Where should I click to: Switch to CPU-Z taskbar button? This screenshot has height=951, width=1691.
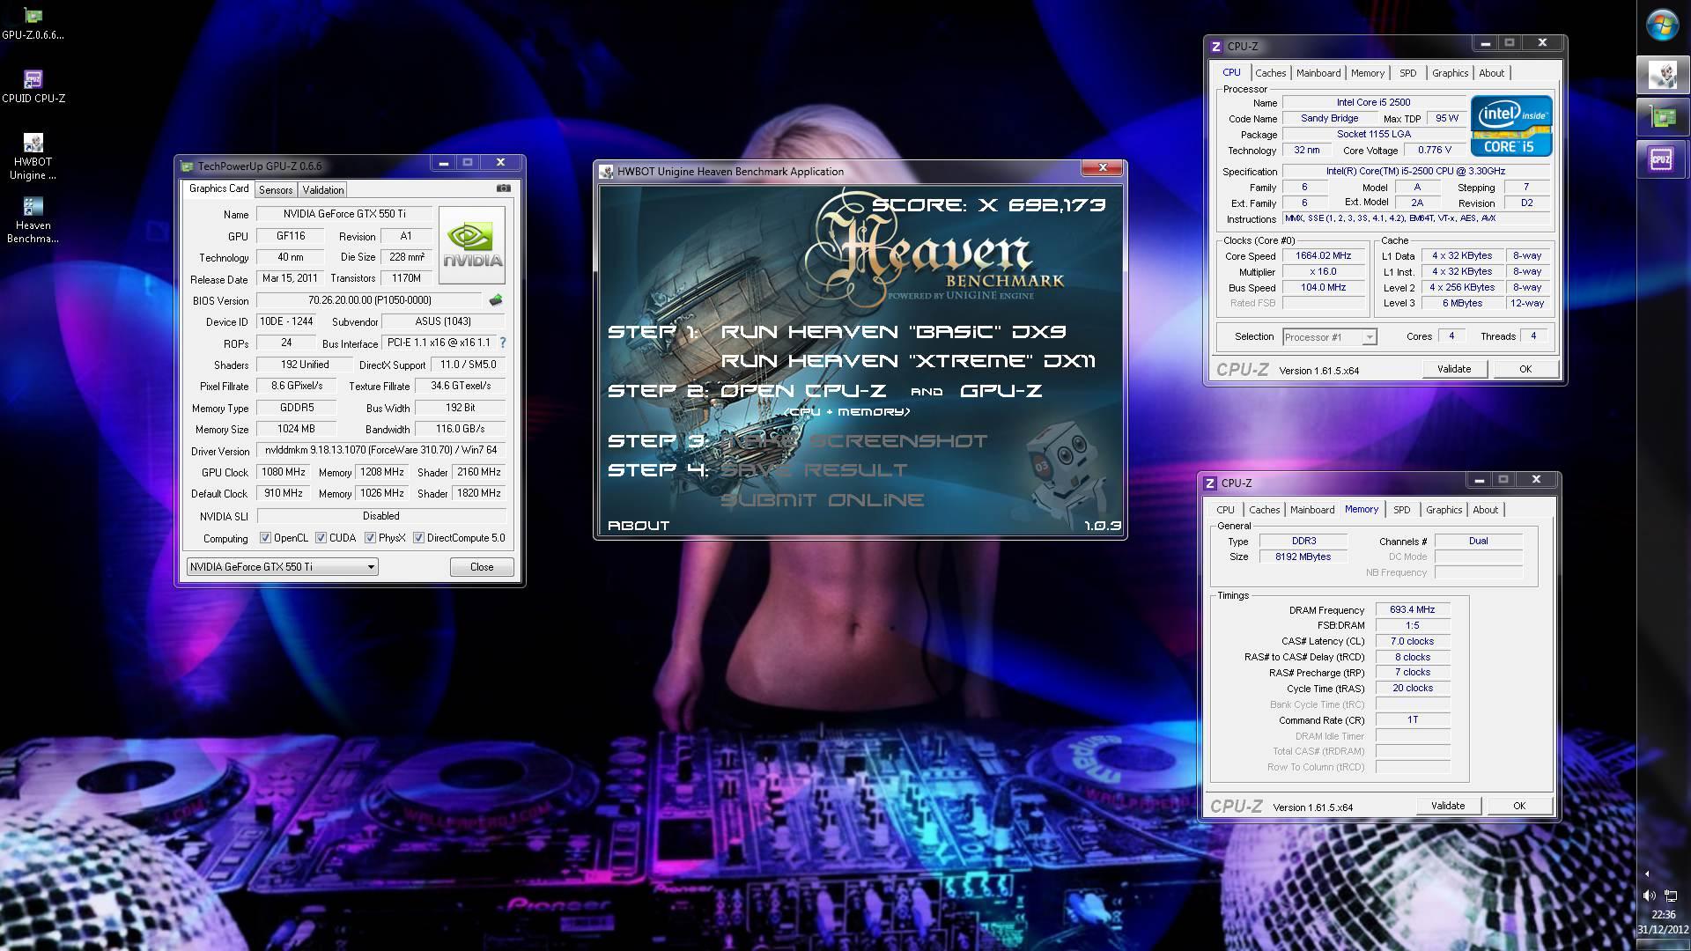click(x=1663, y=159)
